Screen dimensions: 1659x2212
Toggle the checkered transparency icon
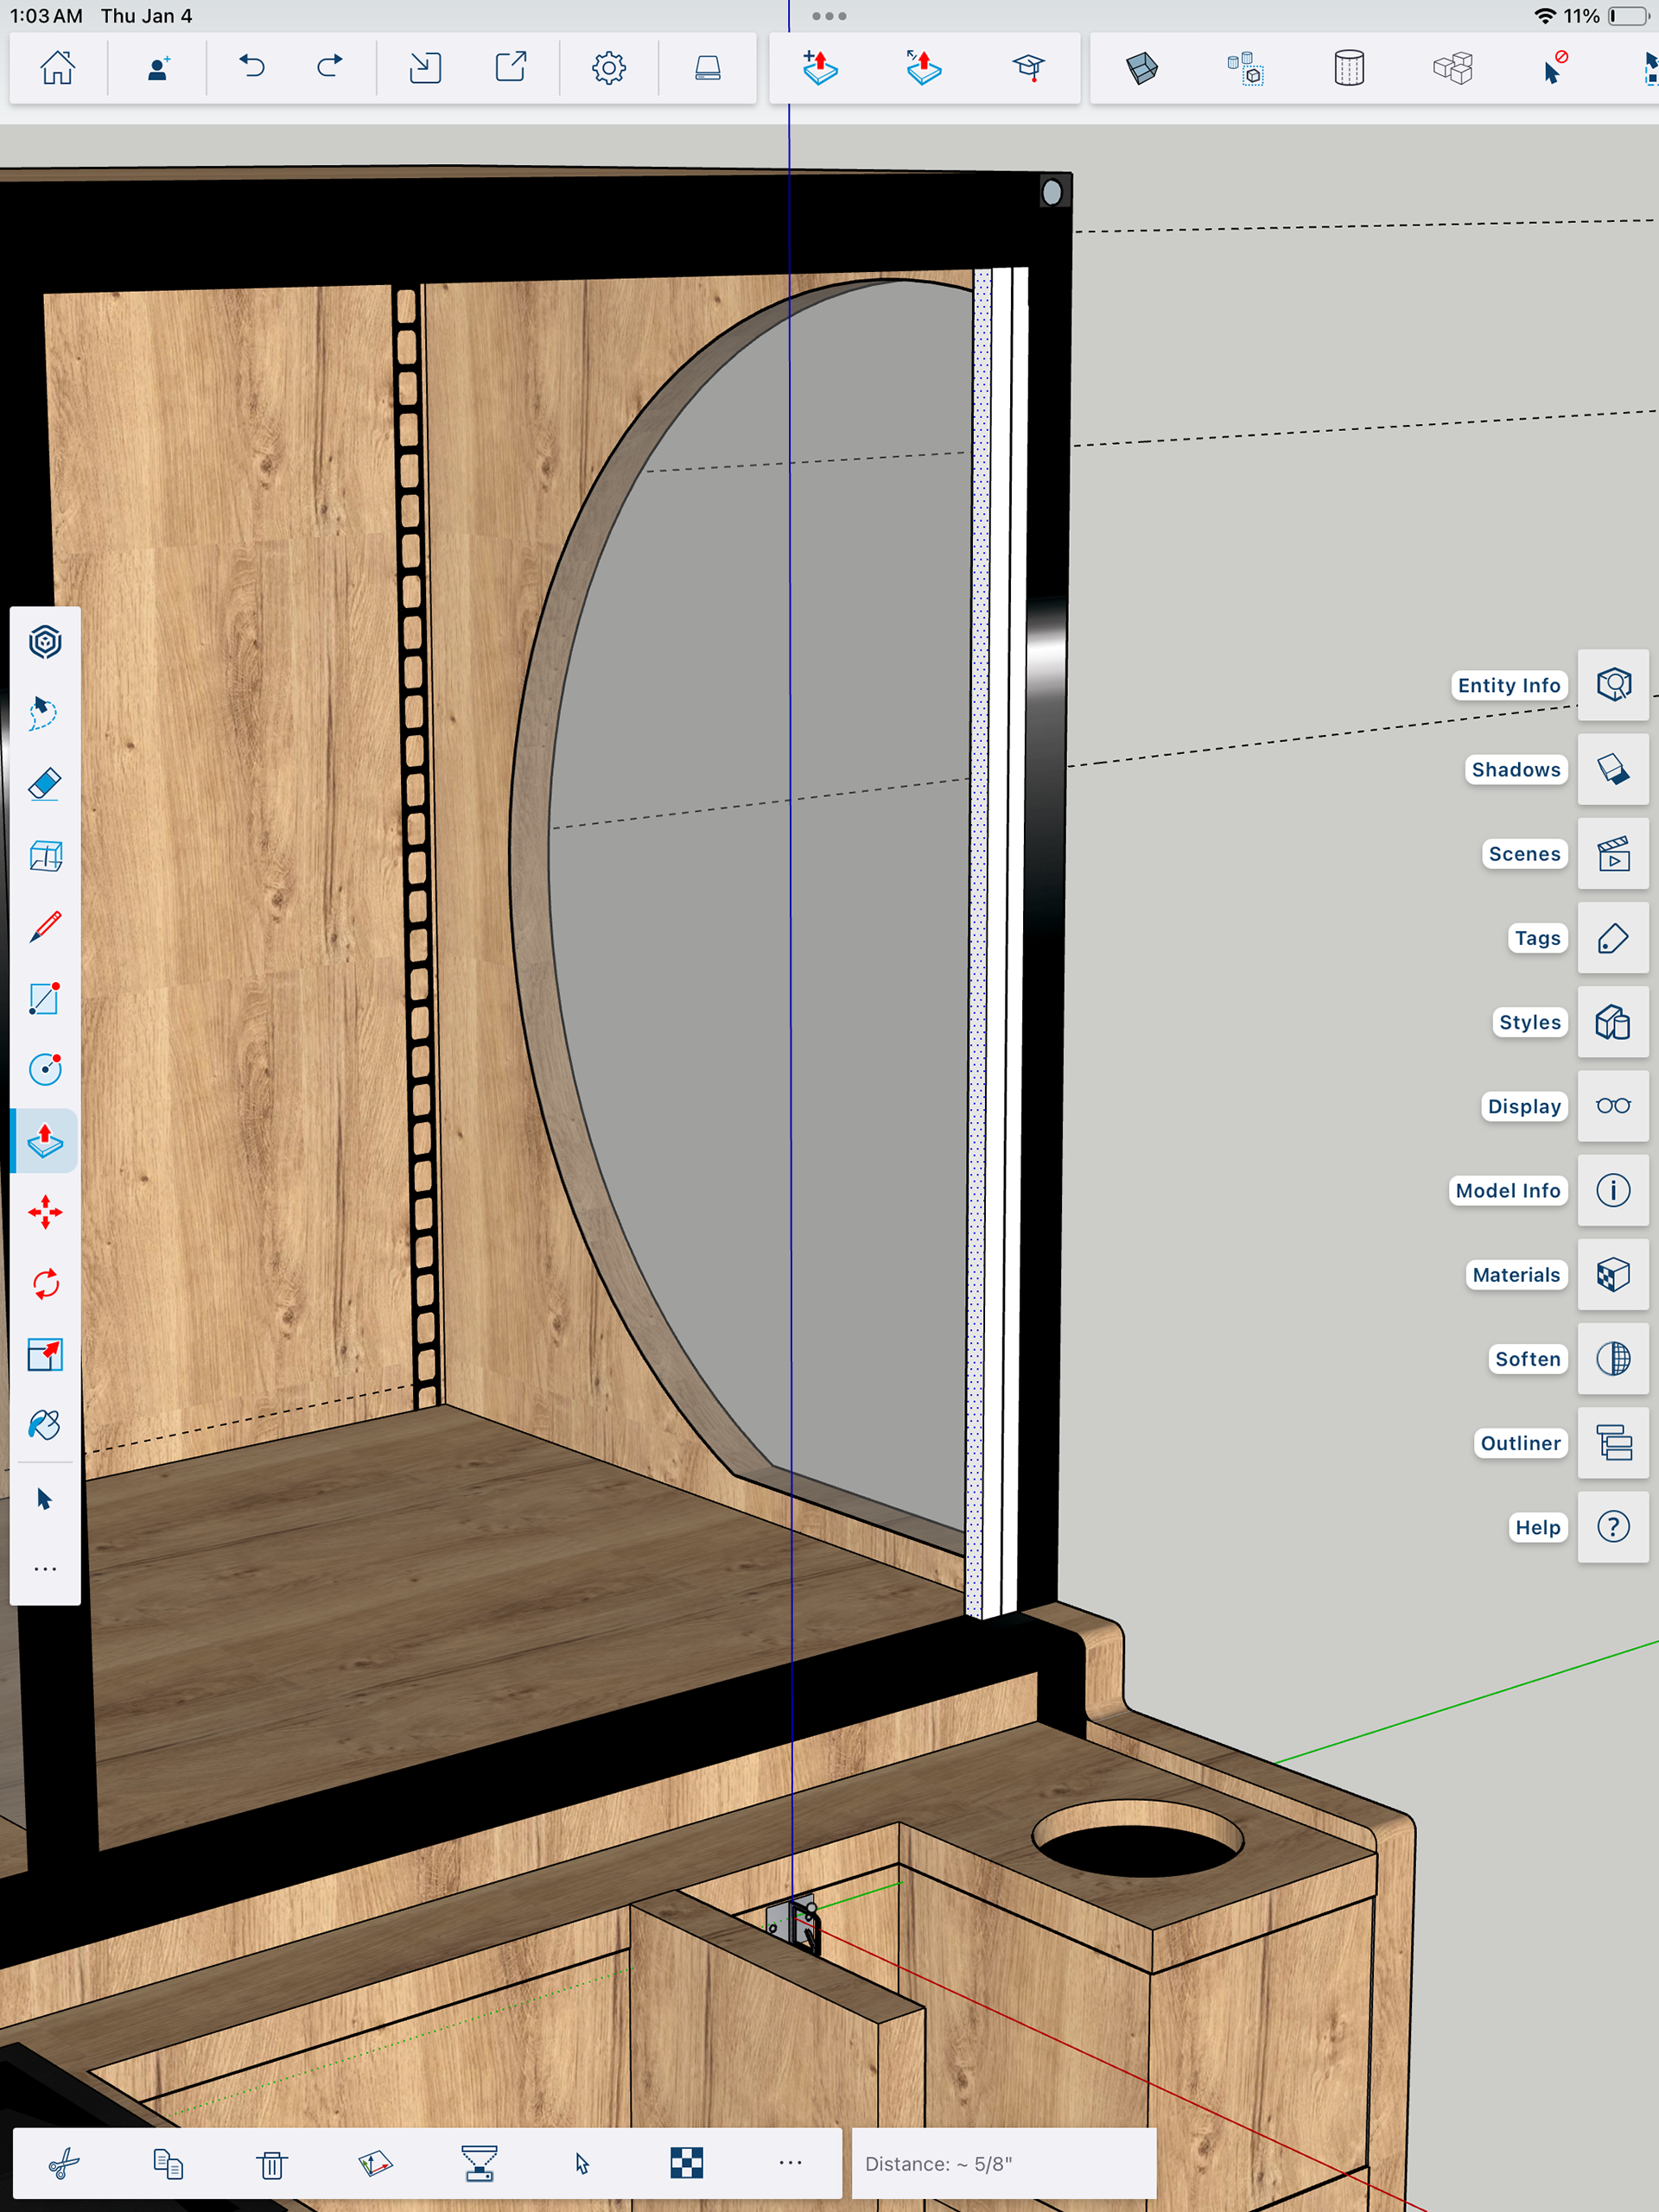tap(686, 2163)
